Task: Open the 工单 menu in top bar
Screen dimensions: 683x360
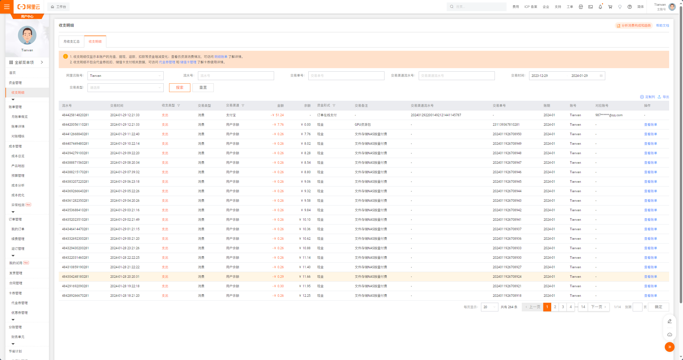Action: tap(570, 7)
